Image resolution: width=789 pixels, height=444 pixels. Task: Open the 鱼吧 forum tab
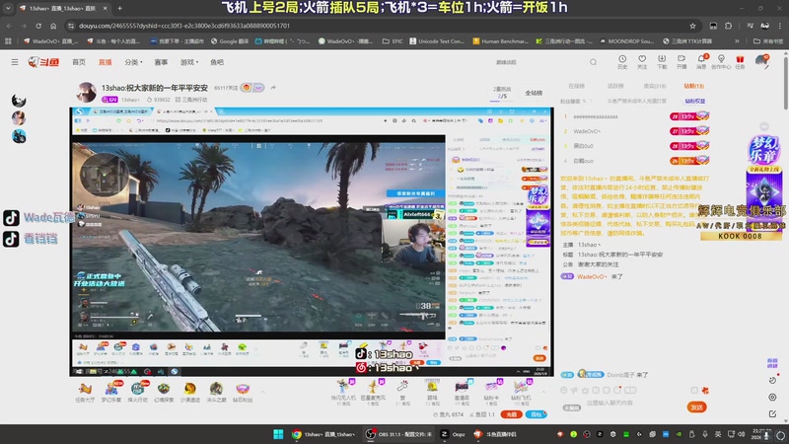pos(217,62)
